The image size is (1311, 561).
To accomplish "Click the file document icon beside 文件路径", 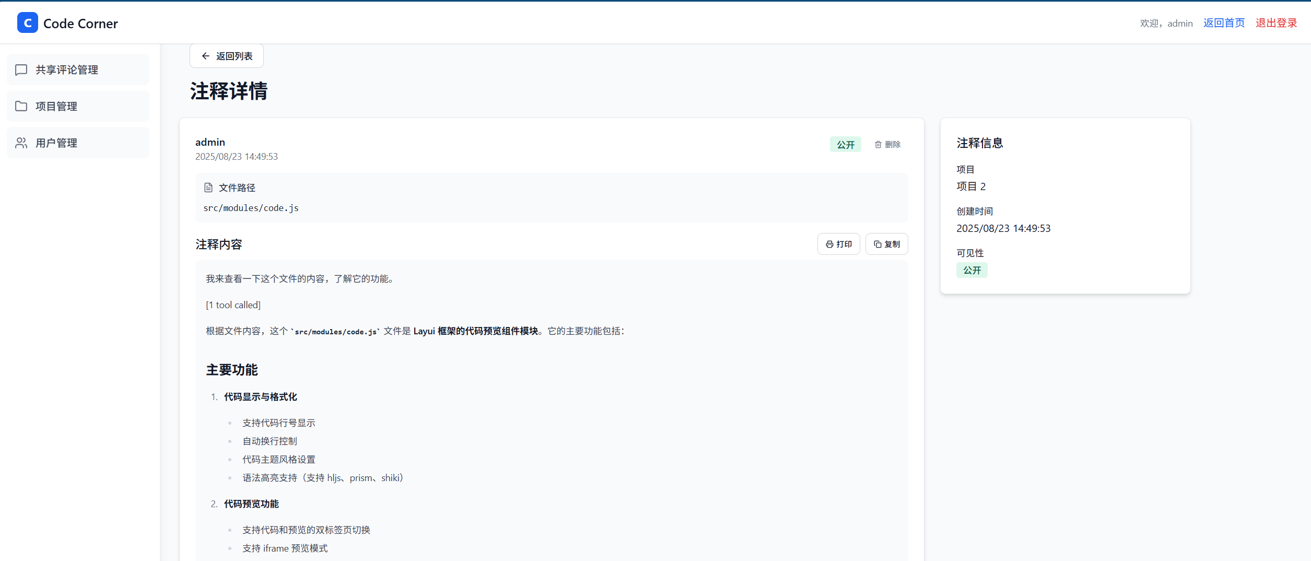I will (208, 188).
